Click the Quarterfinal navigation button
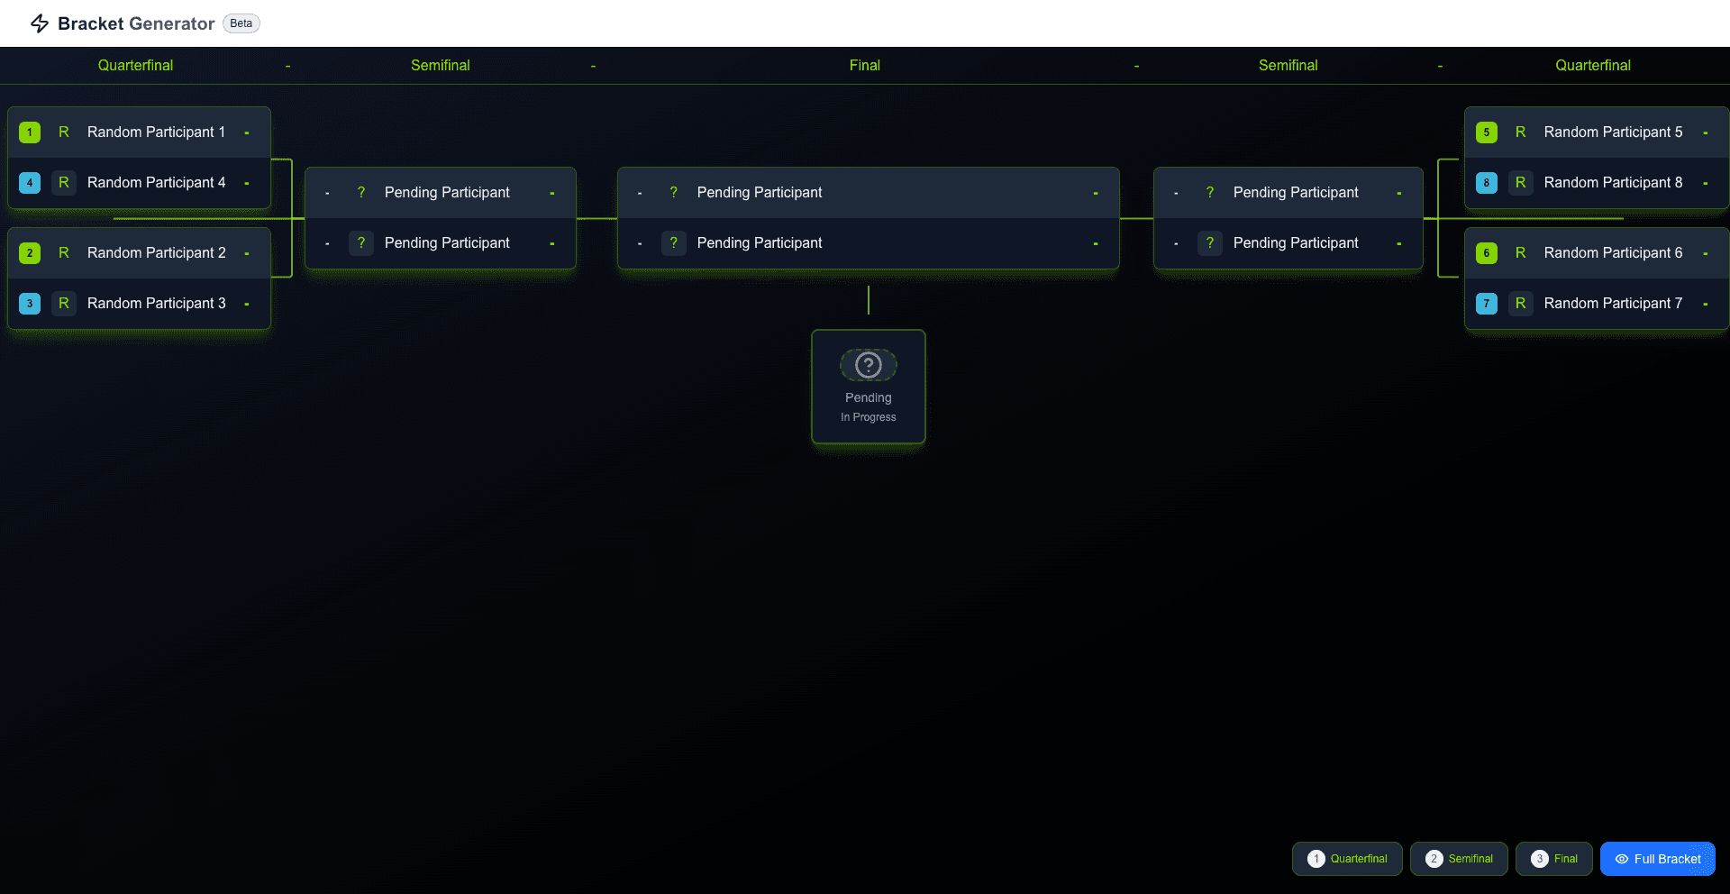1730x894 pixels. pyautogui.click(x=1347, y=859)
